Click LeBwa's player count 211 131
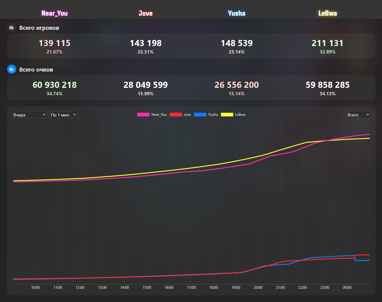This screenshot has height=302, width=382. [x=328, y=43]
